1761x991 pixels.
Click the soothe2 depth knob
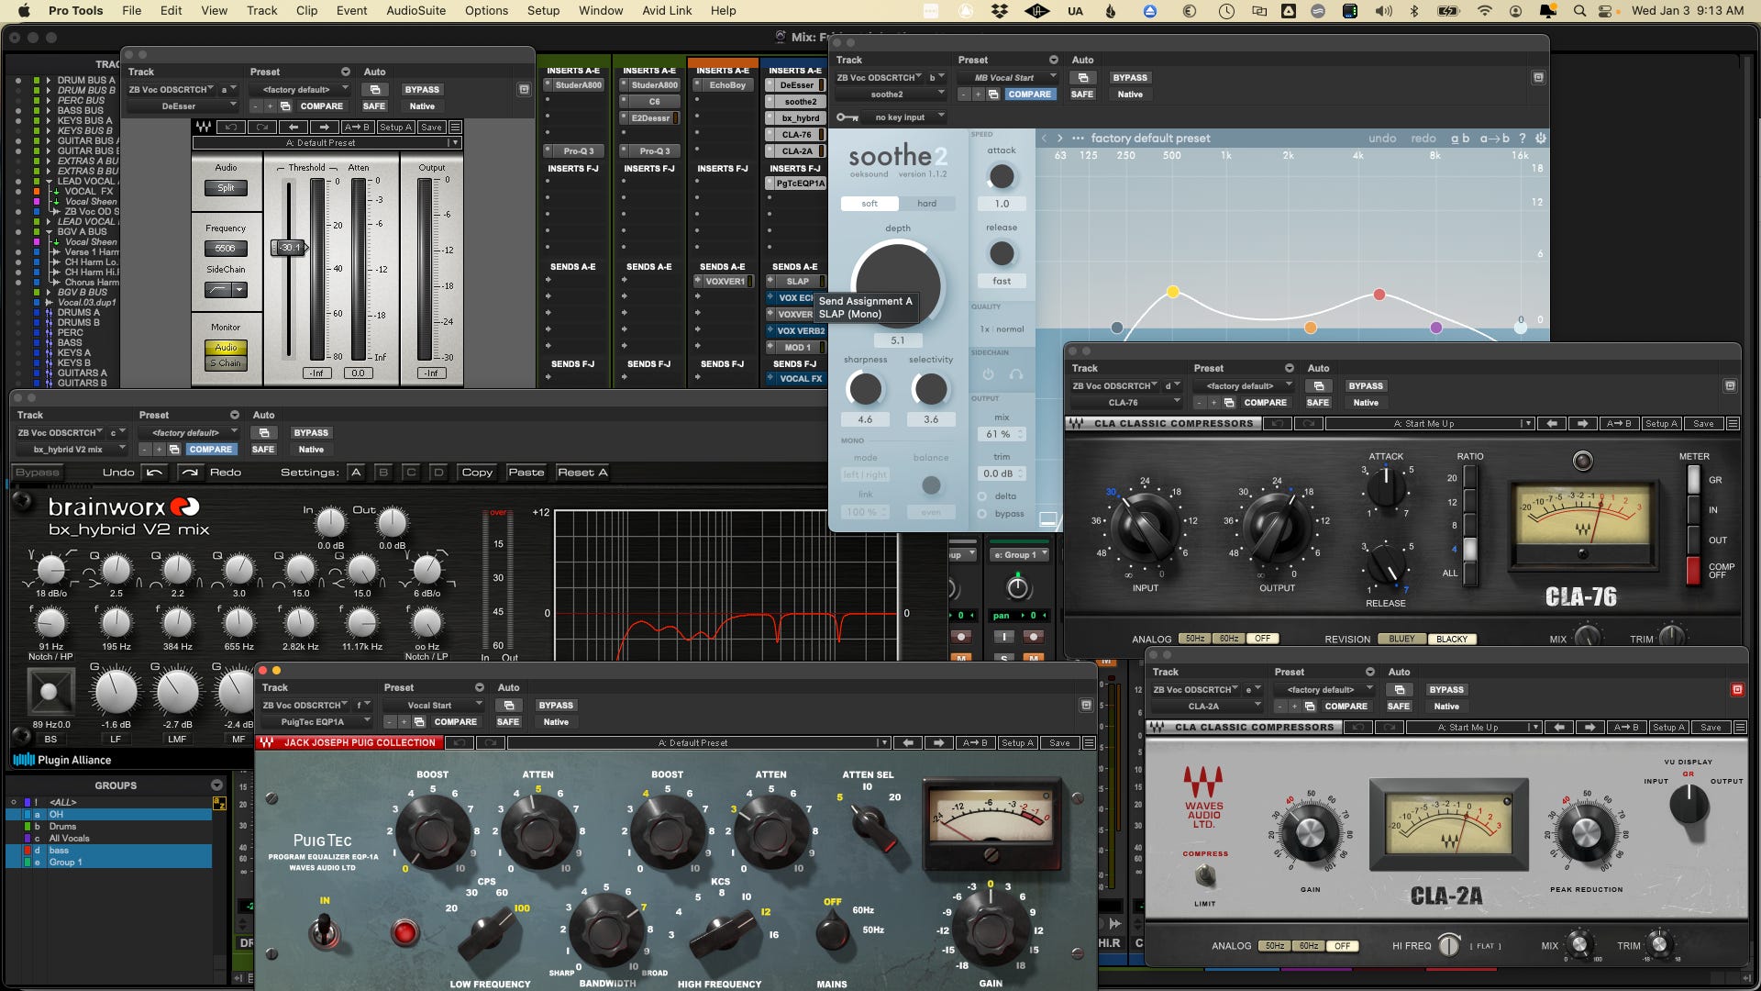click(897, 286)
